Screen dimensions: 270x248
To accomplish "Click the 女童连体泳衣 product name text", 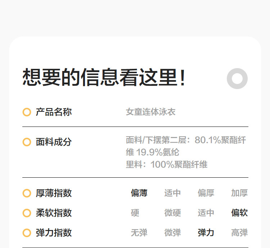I will 150,112.
